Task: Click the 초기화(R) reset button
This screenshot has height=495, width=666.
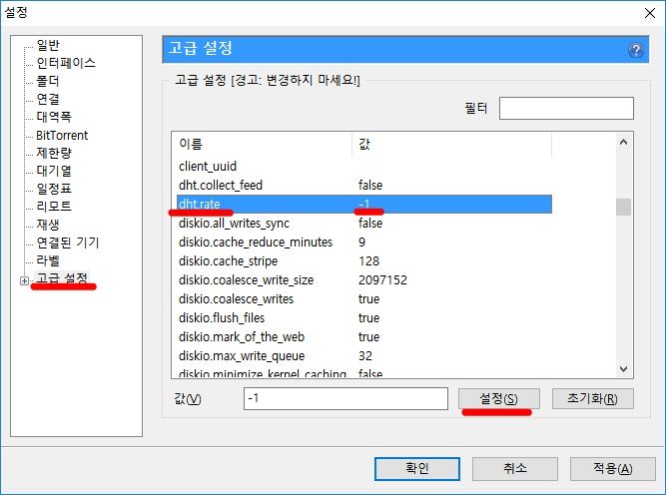Action: click(x=592, y=398)
